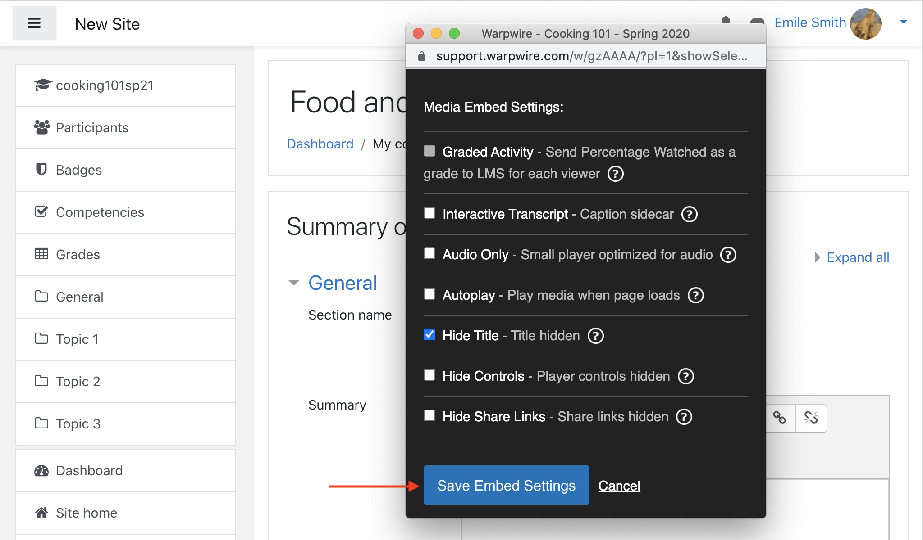Click help icon for Graded Activity
The image size is (923, 540).
[x=615, y=174]
